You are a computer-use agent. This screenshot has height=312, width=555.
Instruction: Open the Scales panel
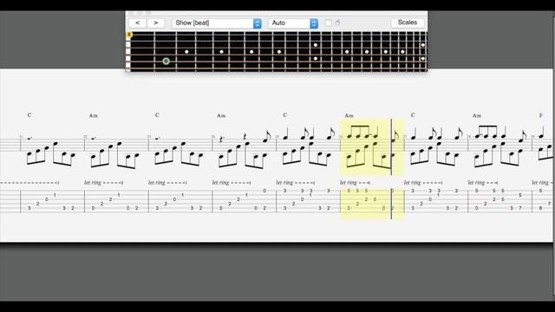[x=408, y=23]
